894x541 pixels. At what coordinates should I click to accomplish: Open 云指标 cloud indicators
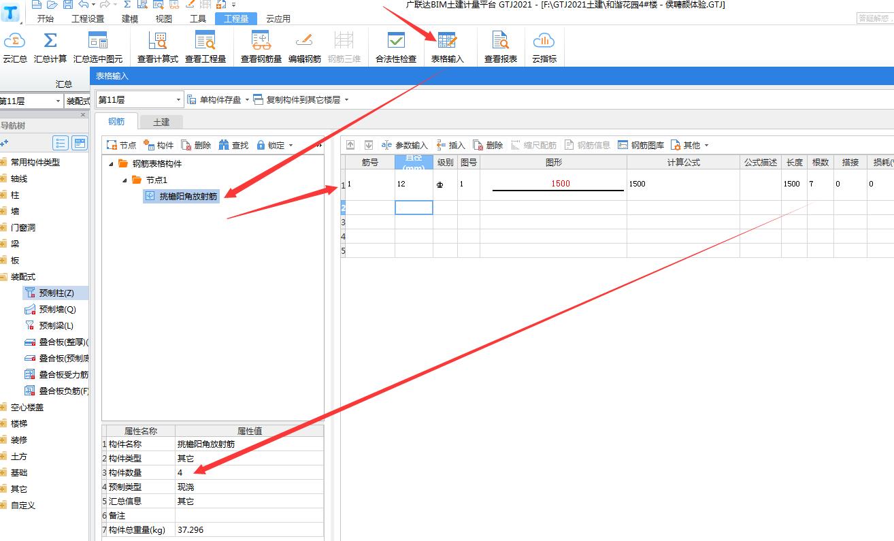[544, 46]
